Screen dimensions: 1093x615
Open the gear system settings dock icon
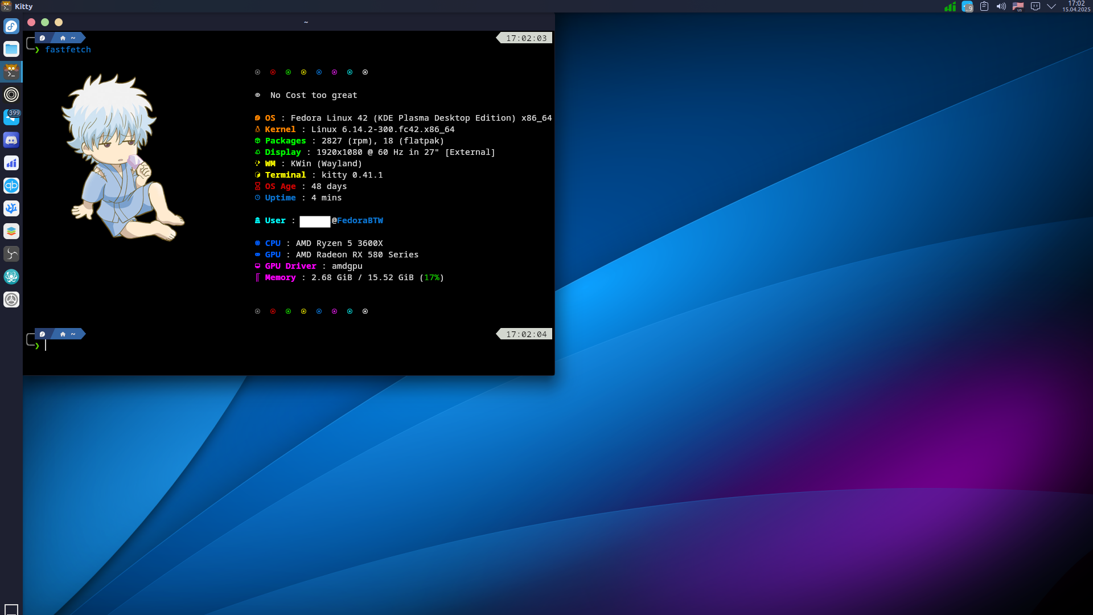[11, 300]
